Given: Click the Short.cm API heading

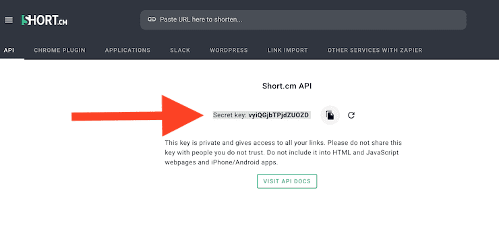Looking at the screenshot, I should click(x=287, y=86).
